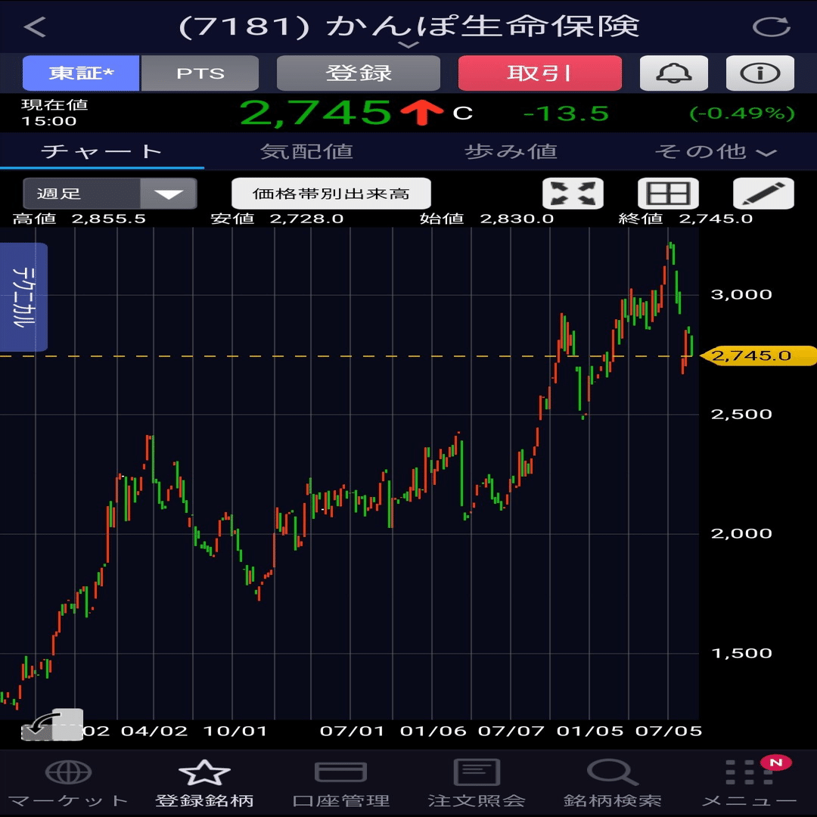The width and height of the screenshot is (817, 817).
Task: Tap the chart rotate/return icon
Action: [x=51, y=724]
